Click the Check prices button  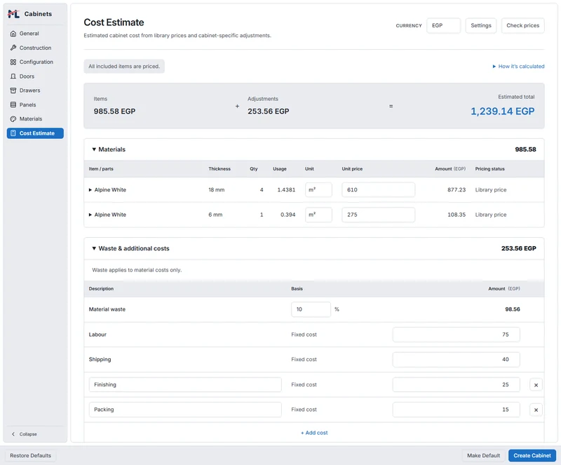pos(522,26)
